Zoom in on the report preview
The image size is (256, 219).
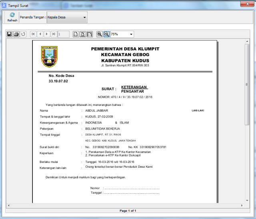point(100,34)
